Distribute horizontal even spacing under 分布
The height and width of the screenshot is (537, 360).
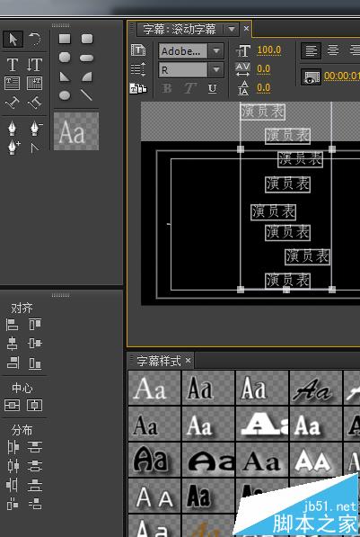13,505
